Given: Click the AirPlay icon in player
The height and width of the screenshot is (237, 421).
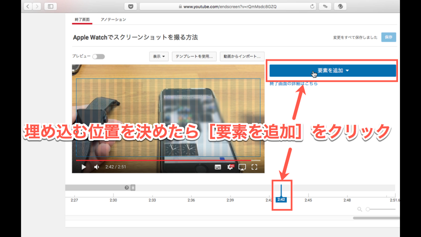Looking at the screenshot, I should 242,167.
